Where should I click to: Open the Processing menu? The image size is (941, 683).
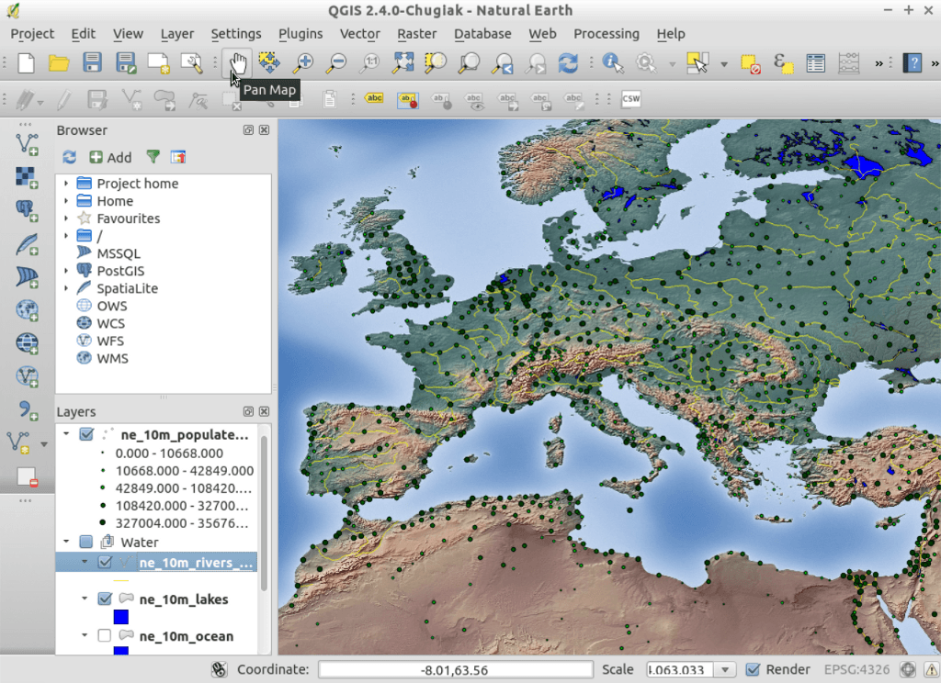[606, 34]
